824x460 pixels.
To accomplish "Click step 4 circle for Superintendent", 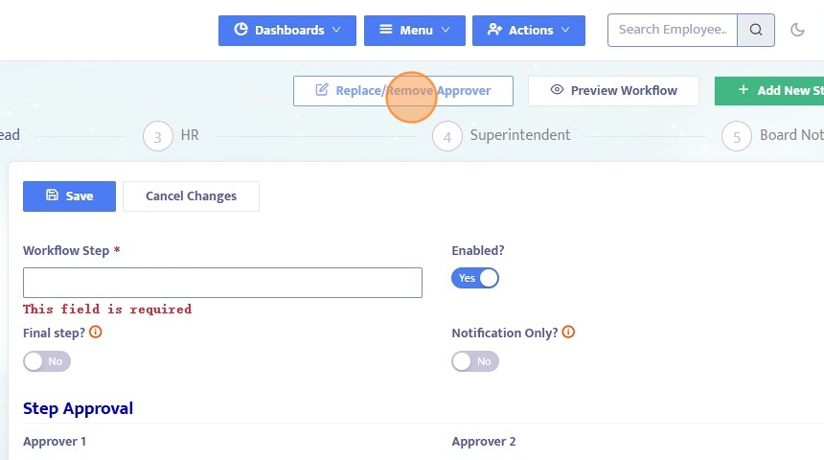I will click(x=447, y=136).
